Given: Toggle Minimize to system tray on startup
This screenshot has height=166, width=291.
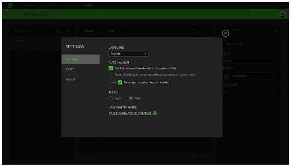Looking at the screenshot, I should (x=120, y=82).
